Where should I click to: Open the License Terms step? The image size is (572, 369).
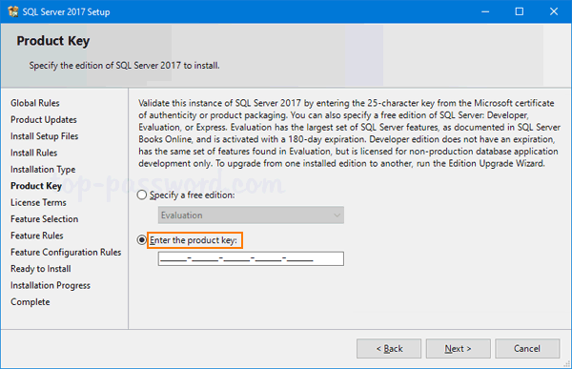[x=38, y=202]
